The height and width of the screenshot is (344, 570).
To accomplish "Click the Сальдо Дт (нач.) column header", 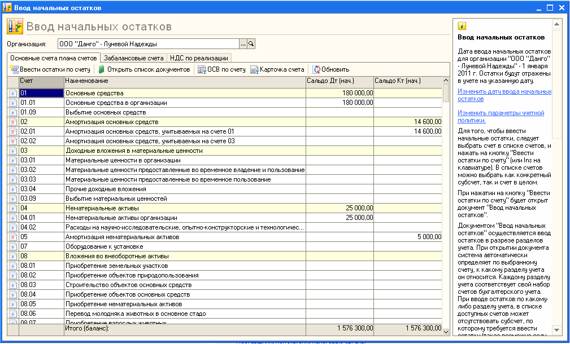I will pyautogui.click(x=339, y=81).
